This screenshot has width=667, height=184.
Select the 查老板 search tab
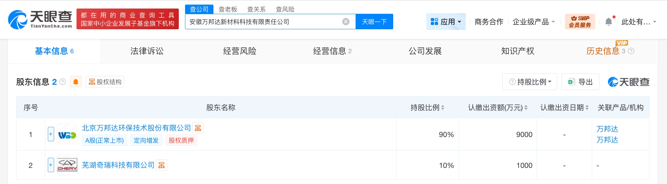coord(228,9)
